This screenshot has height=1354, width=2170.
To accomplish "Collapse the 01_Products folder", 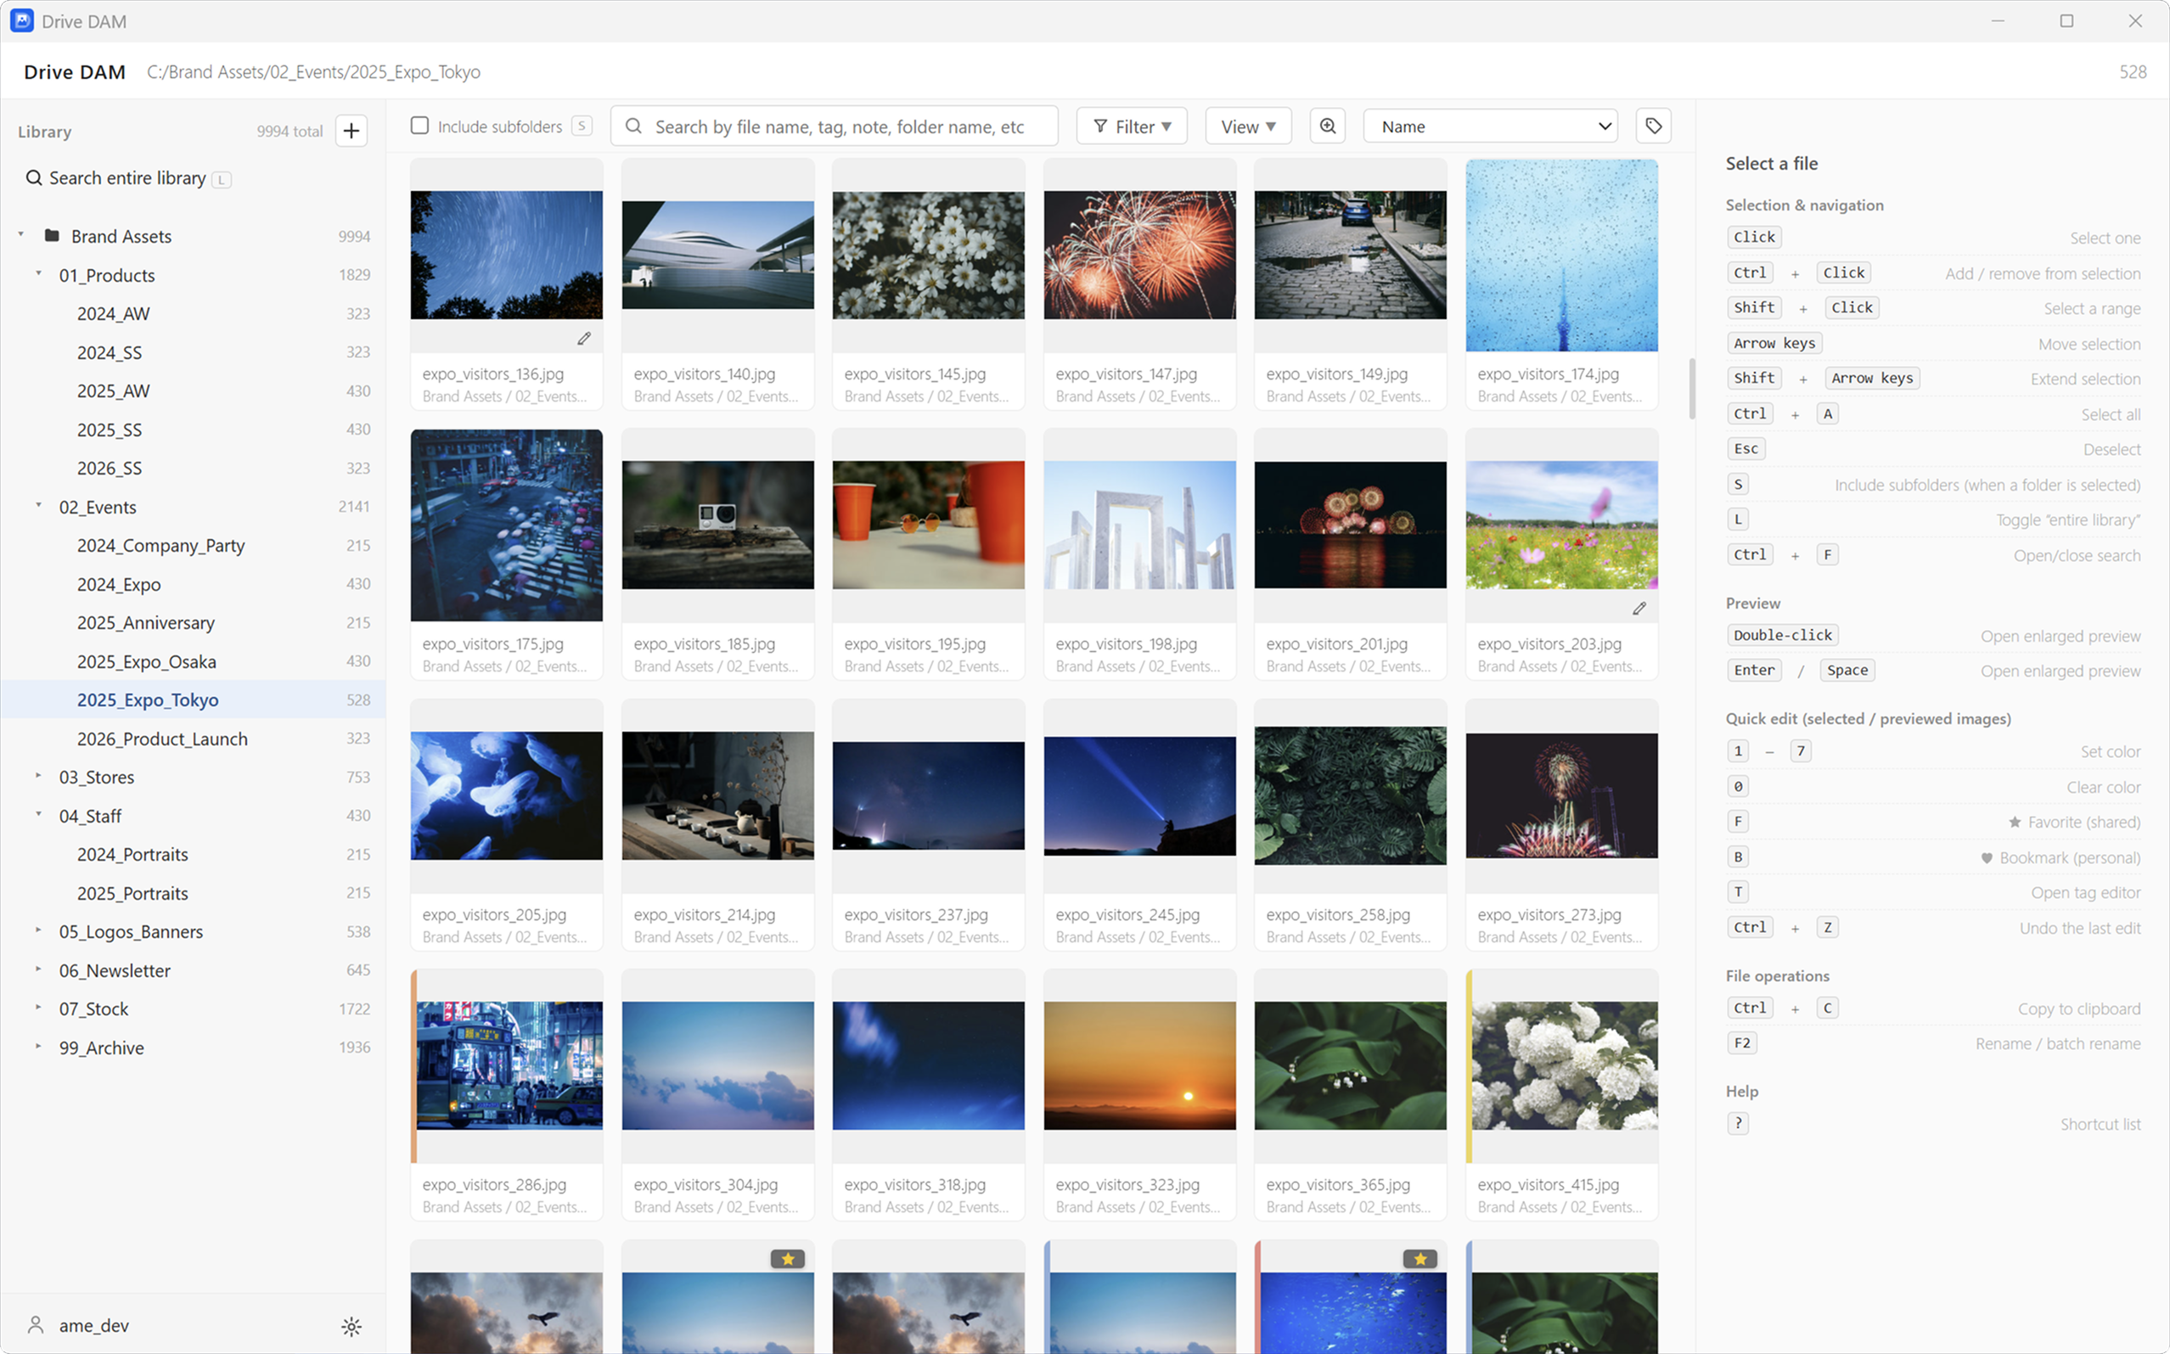I will point(38,274).
